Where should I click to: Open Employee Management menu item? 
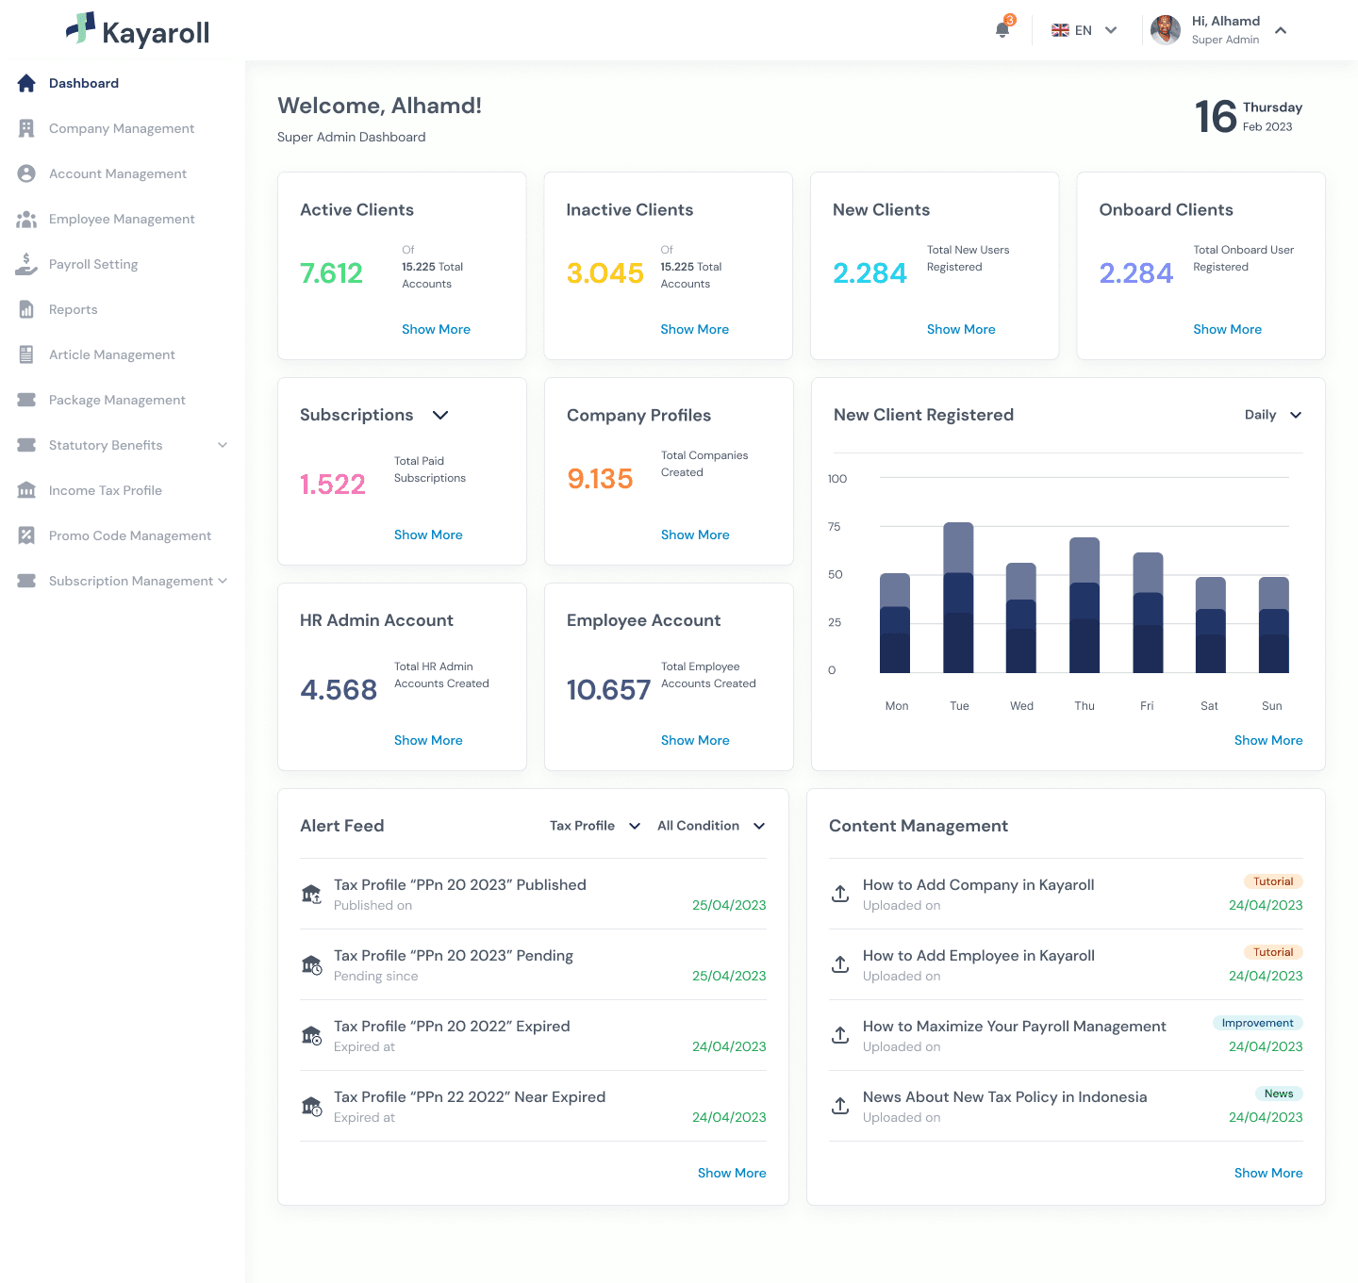click(123, 219)
